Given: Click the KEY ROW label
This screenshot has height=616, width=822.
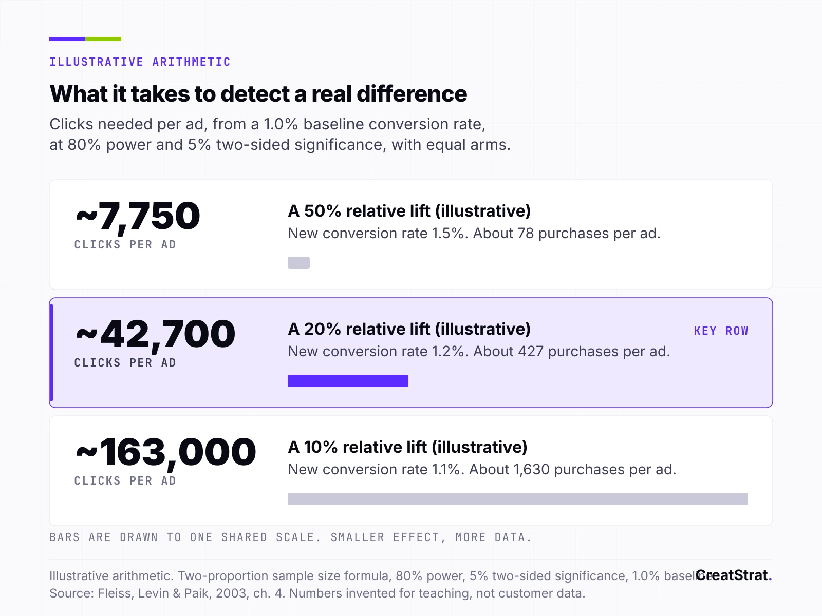Looking at the screenshot, I should click(721, 331).
